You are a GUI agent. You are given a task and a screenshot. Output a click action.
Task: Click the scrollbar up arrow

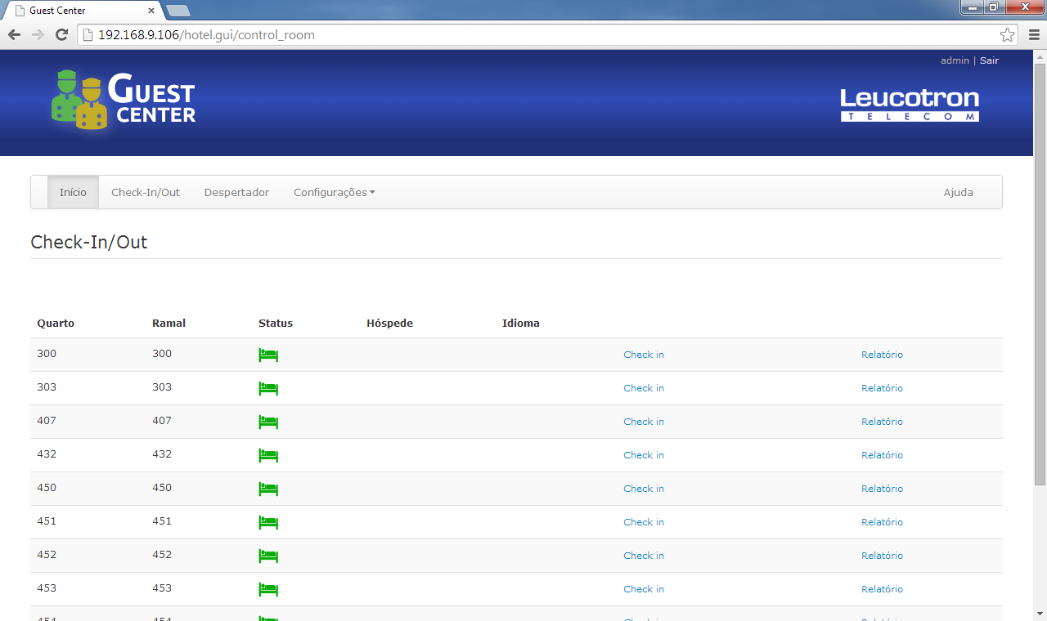pyautogui.click(x=1040, y=56)
